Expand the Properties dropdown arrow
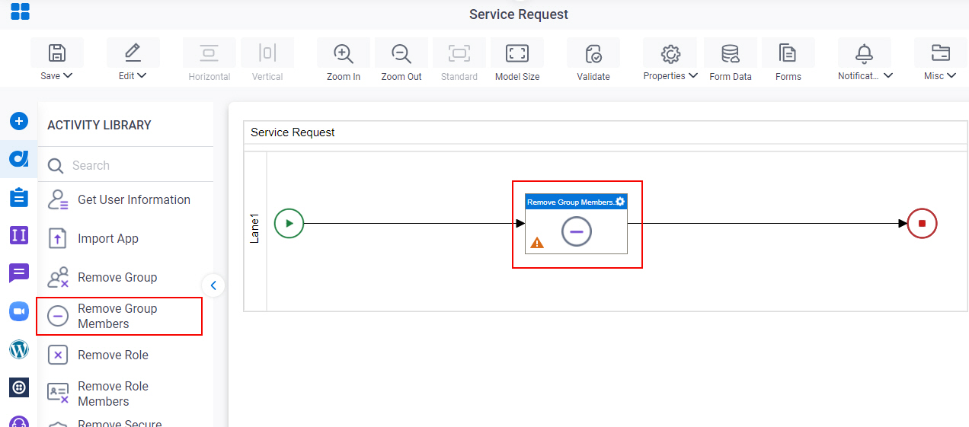The image size is (969, 427). coord(692,75)
